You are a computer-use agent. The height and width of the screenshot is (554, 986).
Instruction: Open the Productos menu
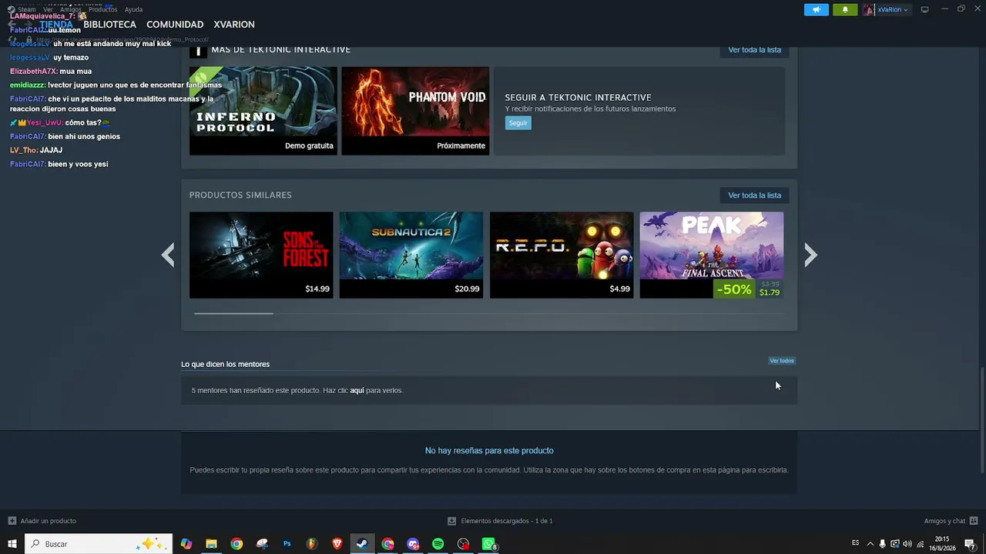[x=102, y=9]
